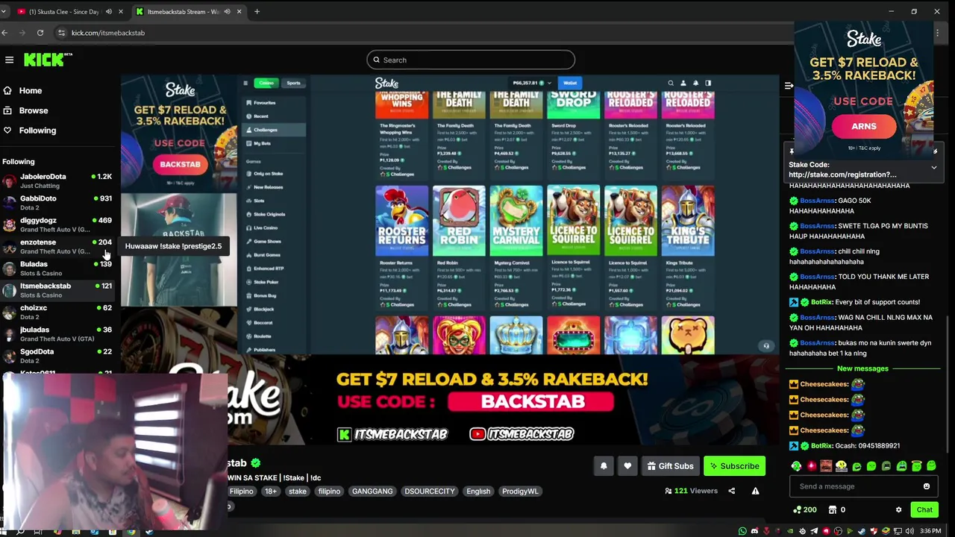Click the English tag
The width and height of the screenshot is (955, 537).
(478, 492)
